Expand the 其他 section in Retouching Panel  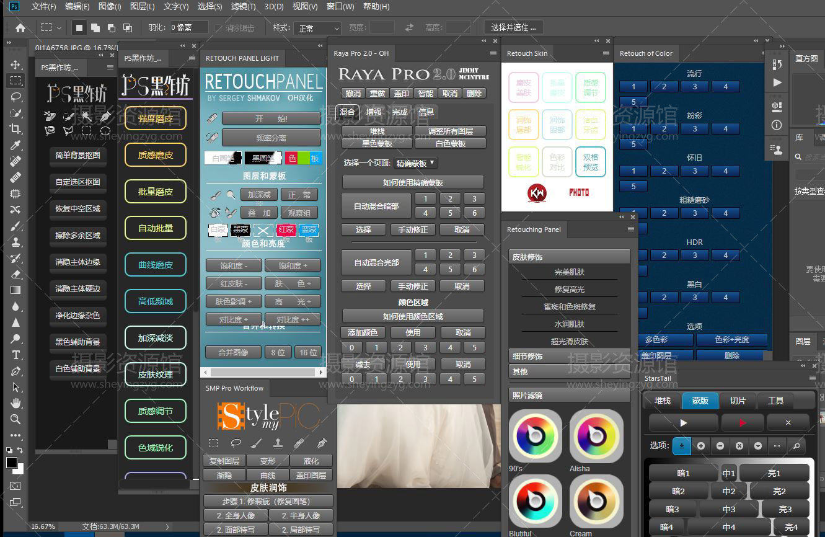(x=569, y=371)
